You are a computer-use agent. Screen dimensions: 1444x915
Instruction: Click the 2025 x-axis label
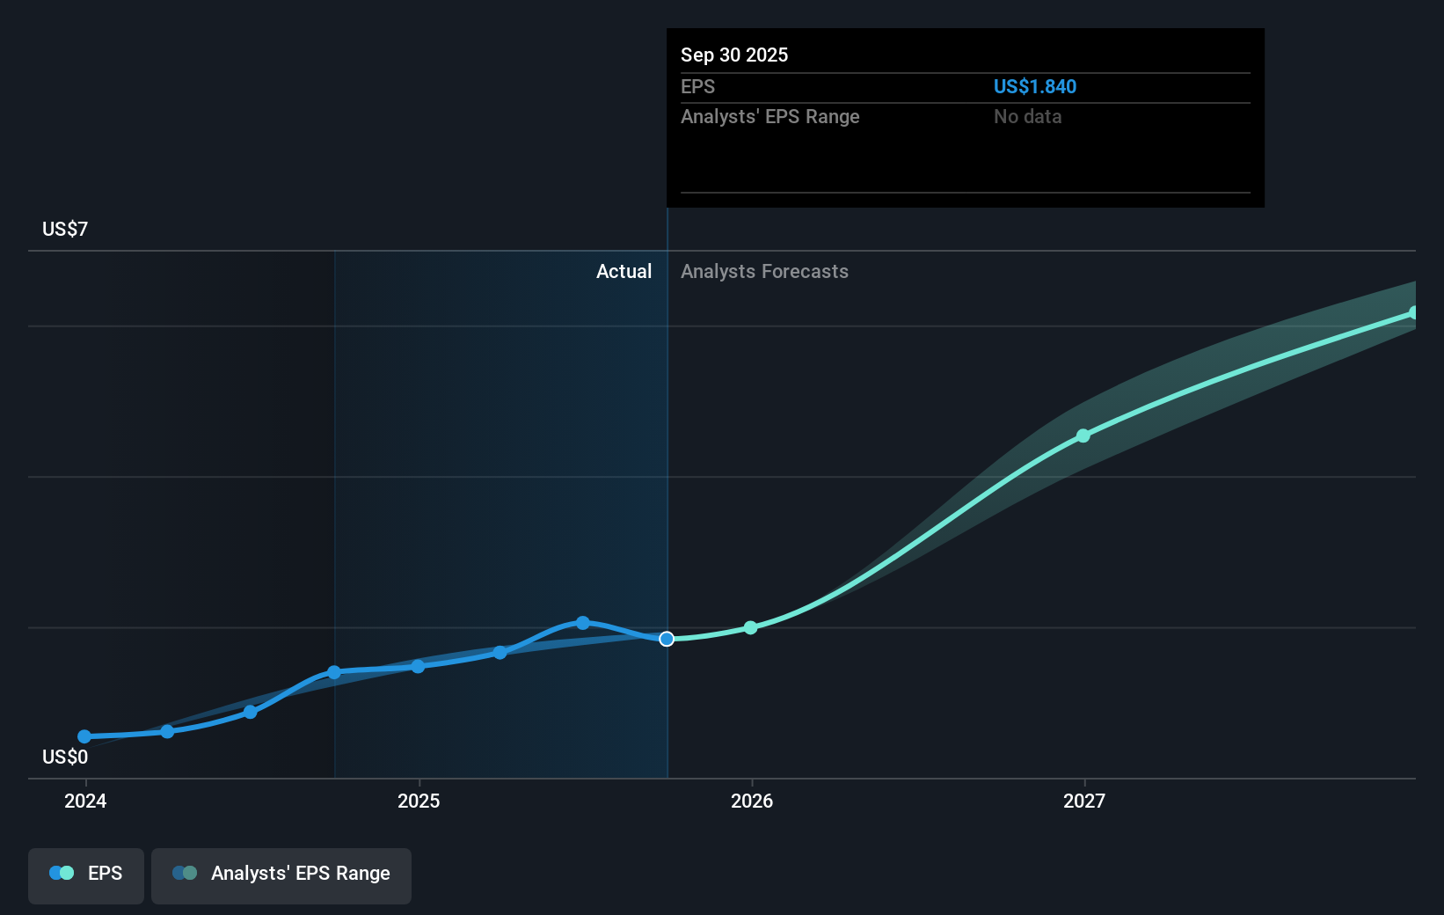tap(419, 801)
